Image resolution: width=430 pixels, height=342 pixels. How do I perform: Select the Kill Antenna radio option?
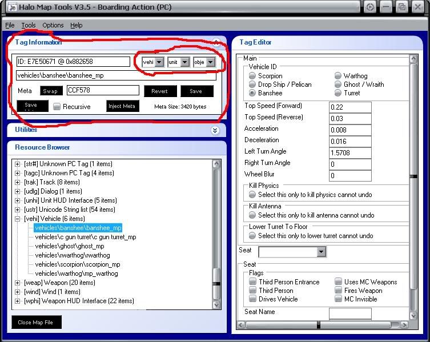click(x=252, y=215)
